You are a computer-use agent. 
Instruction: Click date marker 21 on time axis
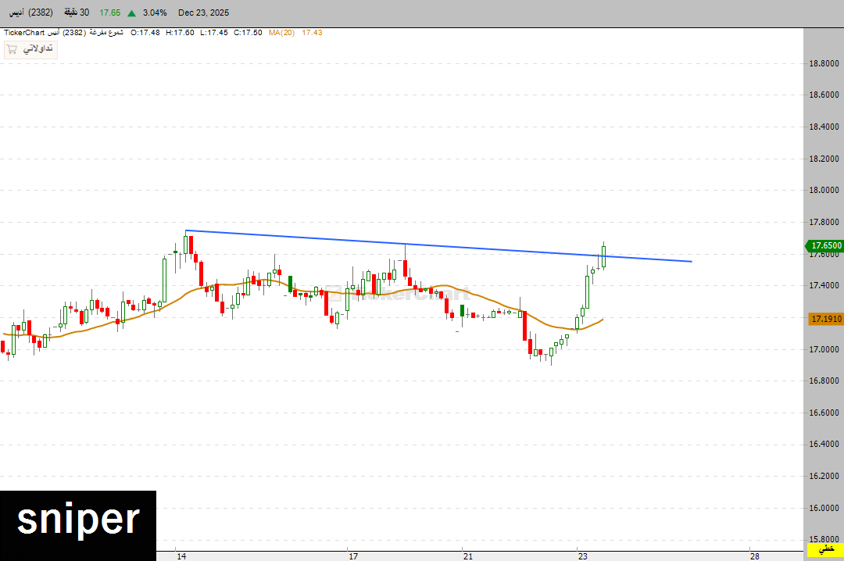coord(468,556)
